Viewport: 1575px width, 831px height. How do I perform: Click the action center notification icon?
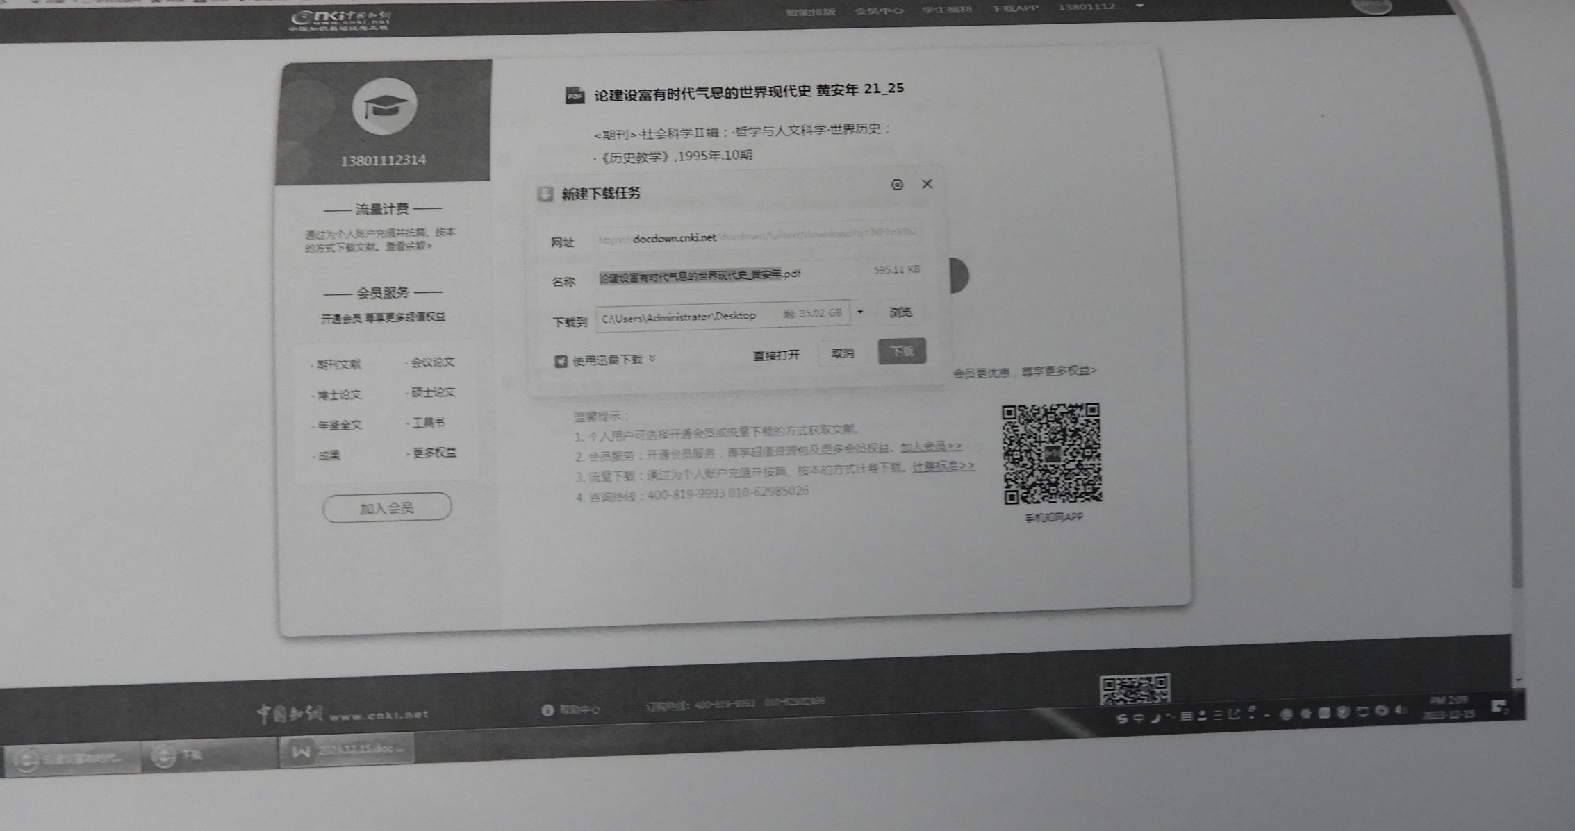click(x=1499, y=707)
